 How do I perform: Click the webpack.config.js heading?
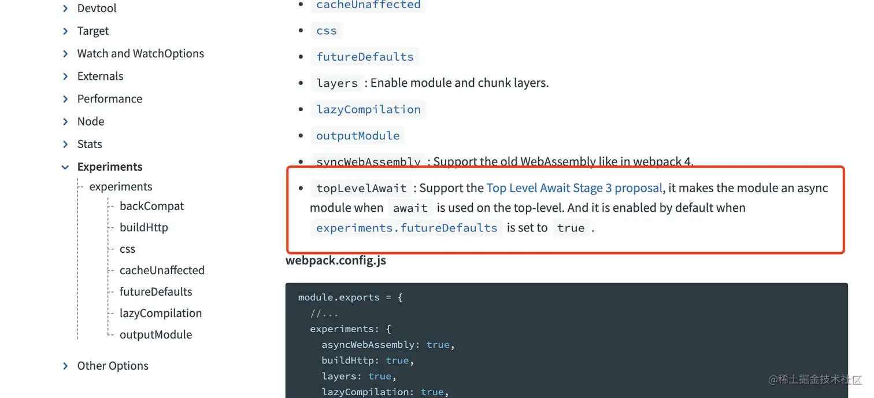pos(336,260)
